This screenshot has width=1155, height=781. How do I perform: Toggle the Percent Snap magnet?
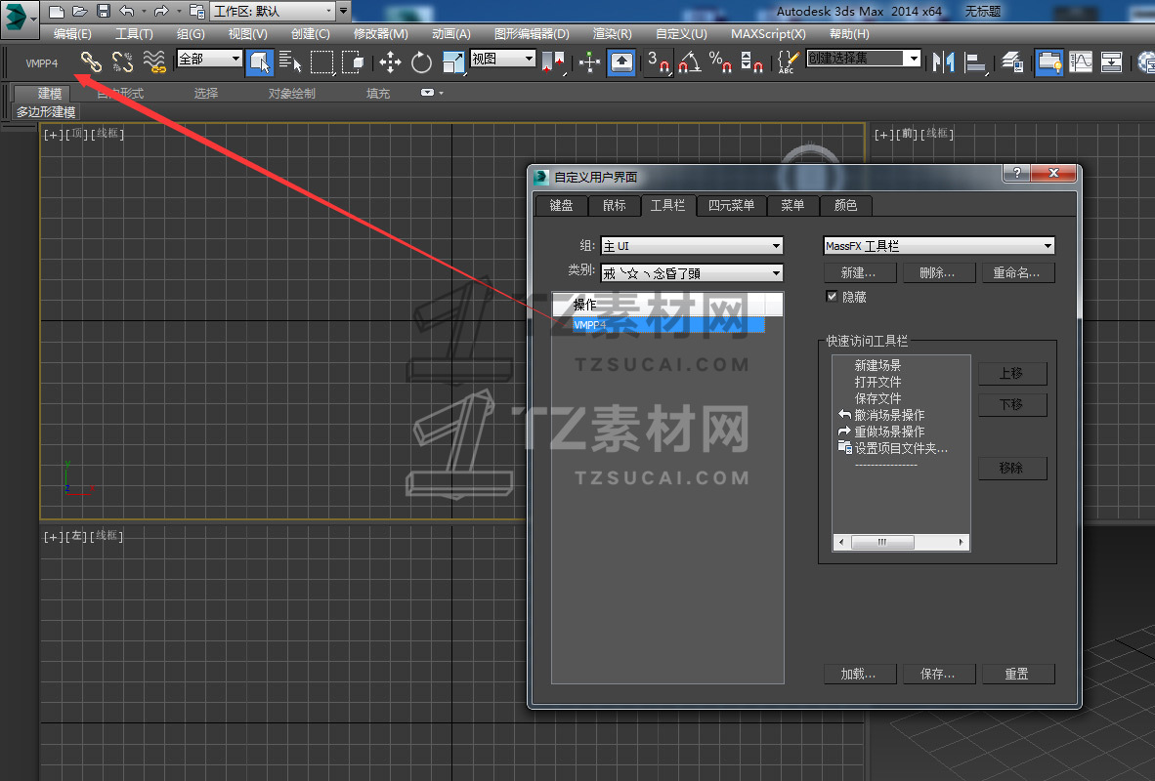(x=720, y=62)
